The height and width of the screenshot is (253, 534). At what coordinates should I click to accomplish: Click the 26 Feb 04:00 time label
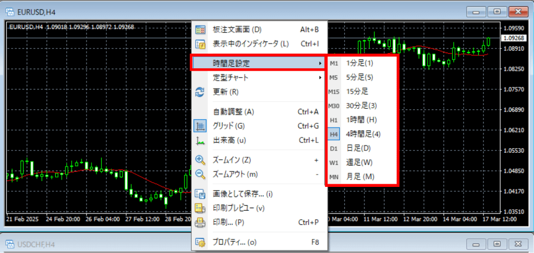tap(103, 219)
